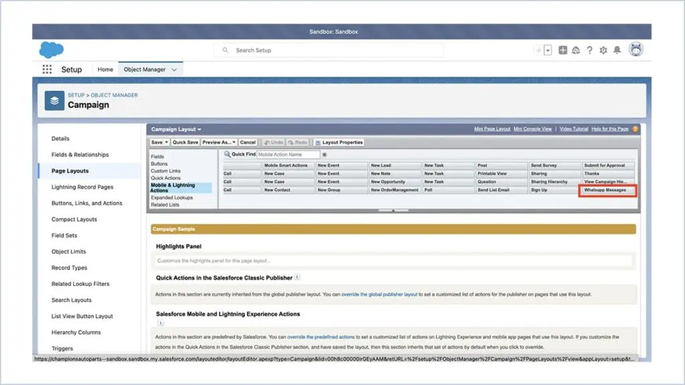Open Lightning Record Pages

[x=82, y=187]
